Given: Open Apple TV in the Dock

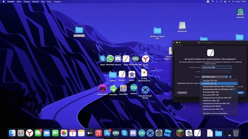Looking at the screenshot, I should pos(90,133).
